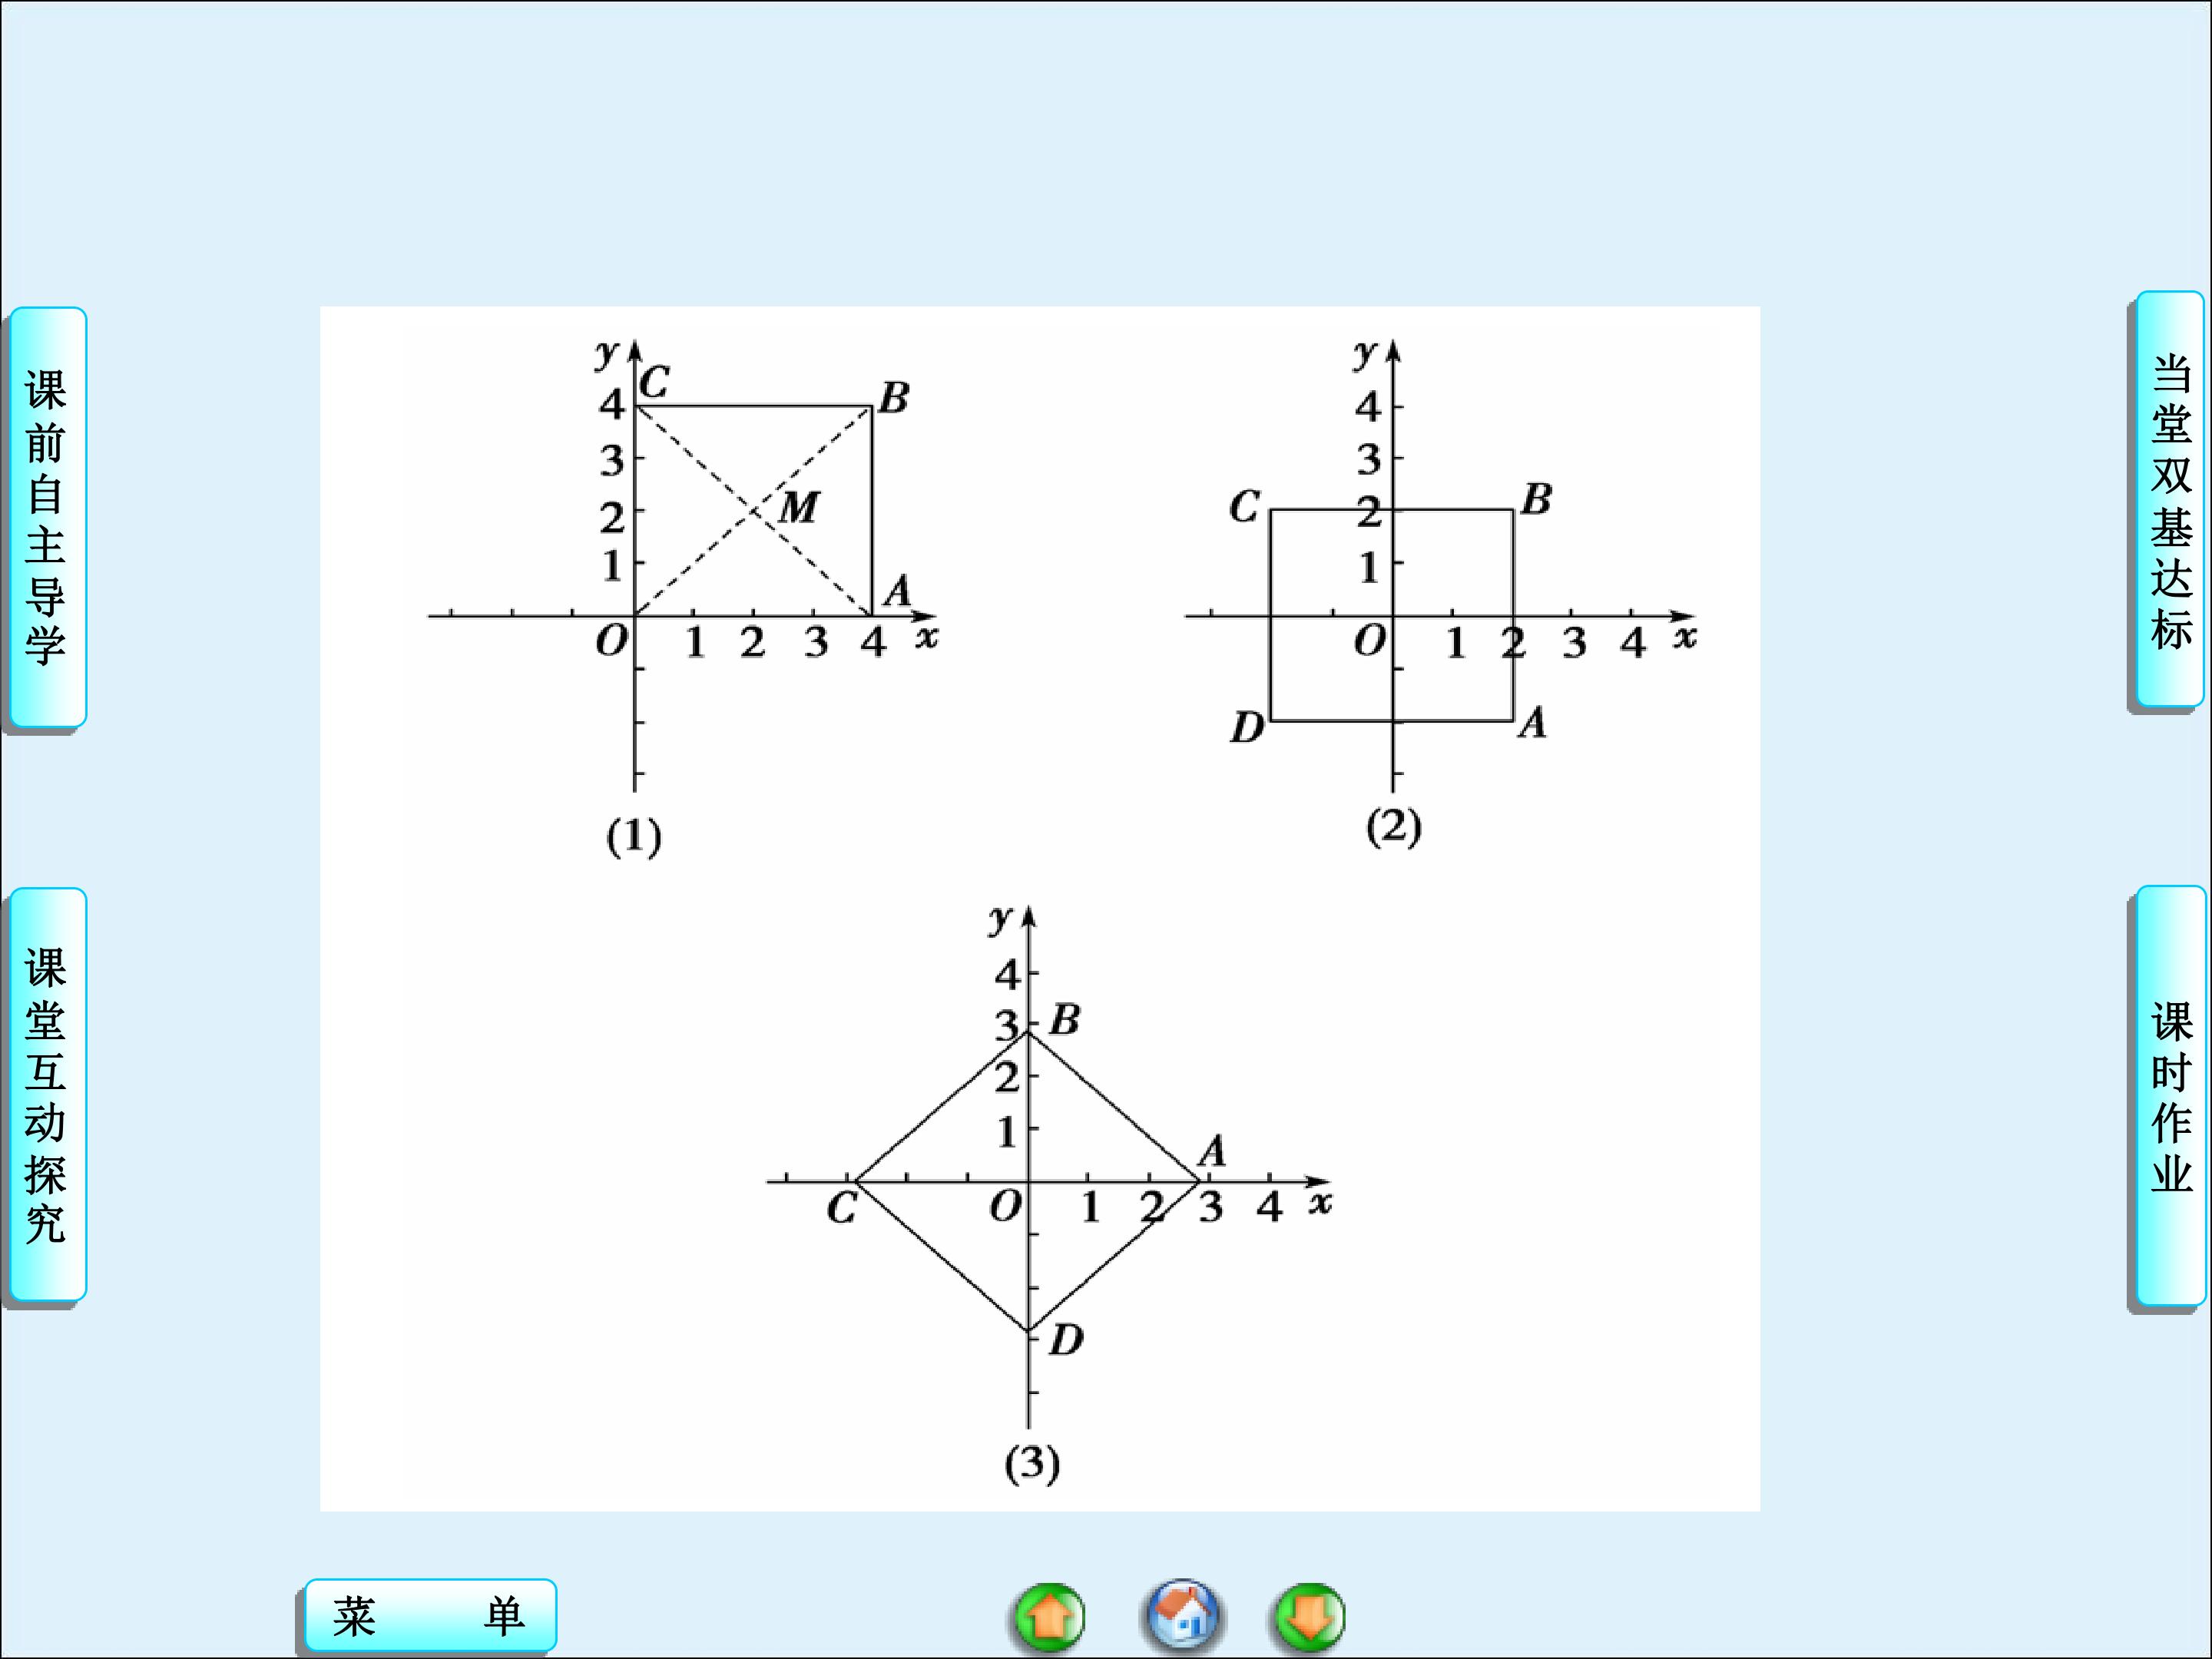Click the green up-arrow previous slide icon
The height and width of the screenshot is (1659, 2212).
tap(1049, 1617)
